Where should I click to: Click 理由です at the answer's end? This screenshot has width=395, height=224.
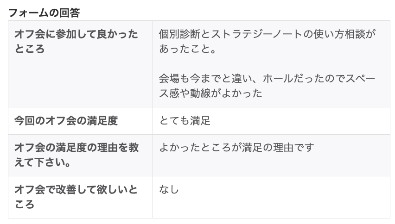293,148
